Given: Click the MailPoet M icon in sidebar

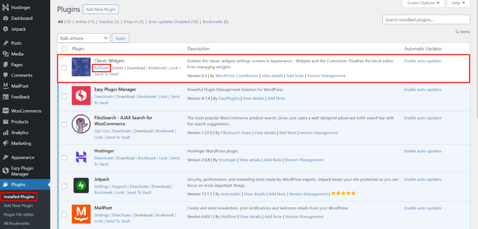Looking at the screenshot, I should coord(6,86).
